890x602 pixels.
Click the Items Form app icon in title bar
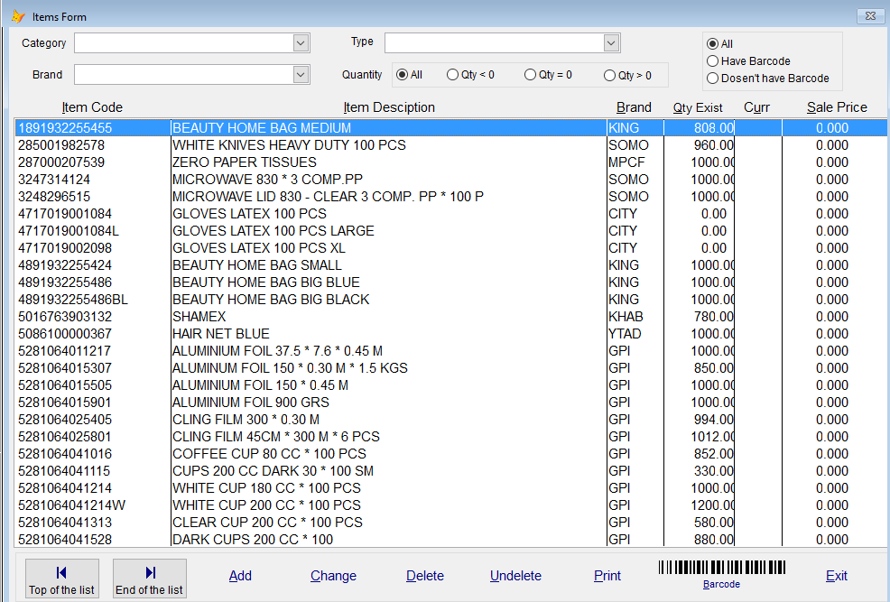[x=17, y=16]
